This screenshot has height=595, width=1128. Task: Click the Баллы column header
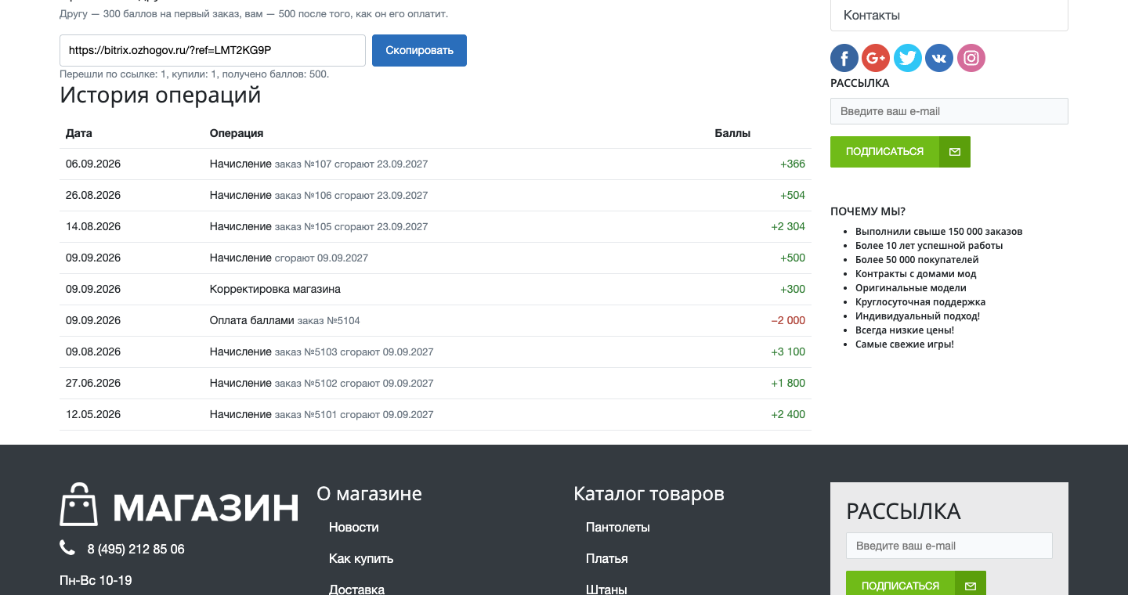click(x=733, y=133)
